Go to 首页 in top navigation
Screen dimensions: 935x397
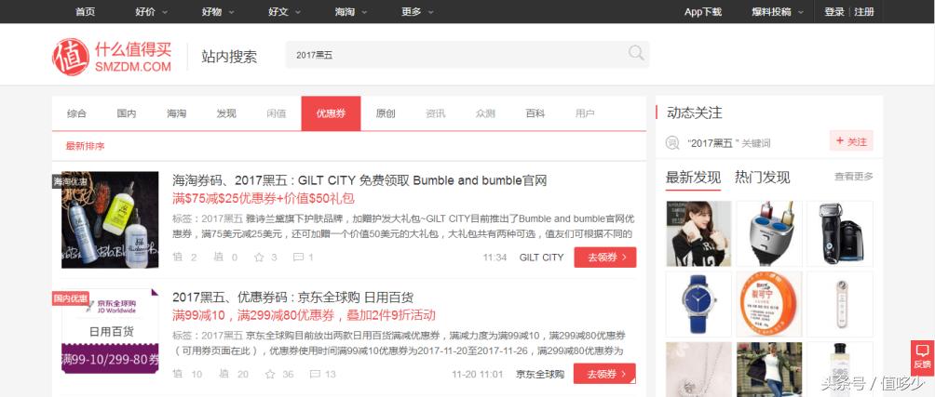pyautogui.click(x=86, y=12)
